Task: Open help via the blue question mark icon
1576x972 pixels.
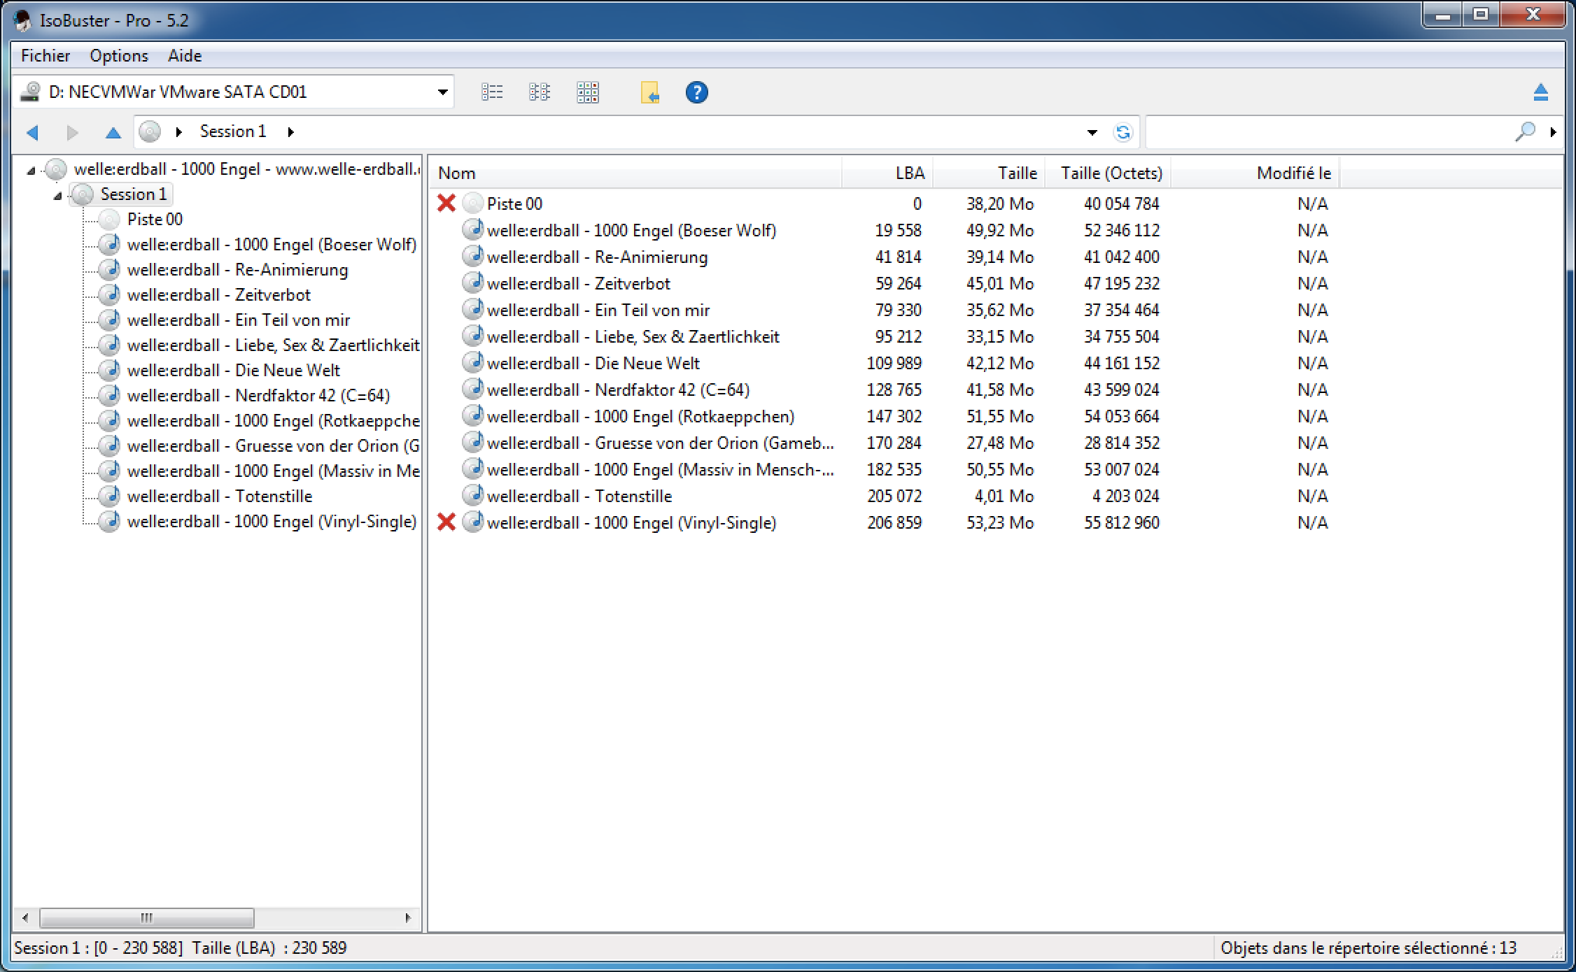Action: [x=696, y=92]
